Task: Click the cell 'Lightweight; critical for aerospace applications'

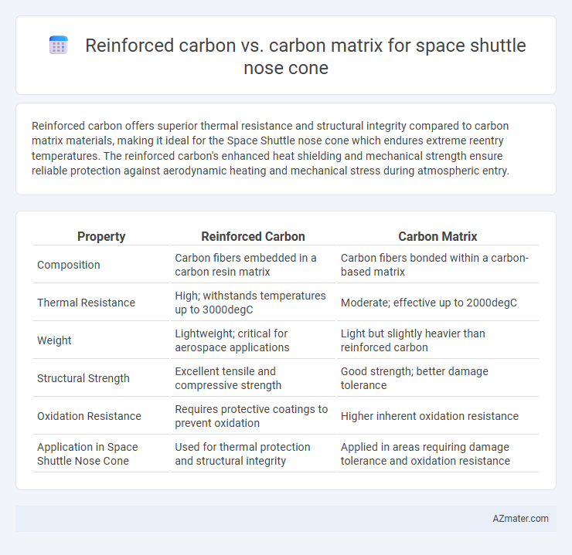Action: 253,340
